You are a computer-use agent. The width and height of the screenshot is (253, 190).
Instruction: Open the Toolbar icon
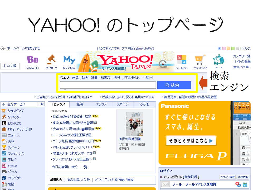click(182, 60)
